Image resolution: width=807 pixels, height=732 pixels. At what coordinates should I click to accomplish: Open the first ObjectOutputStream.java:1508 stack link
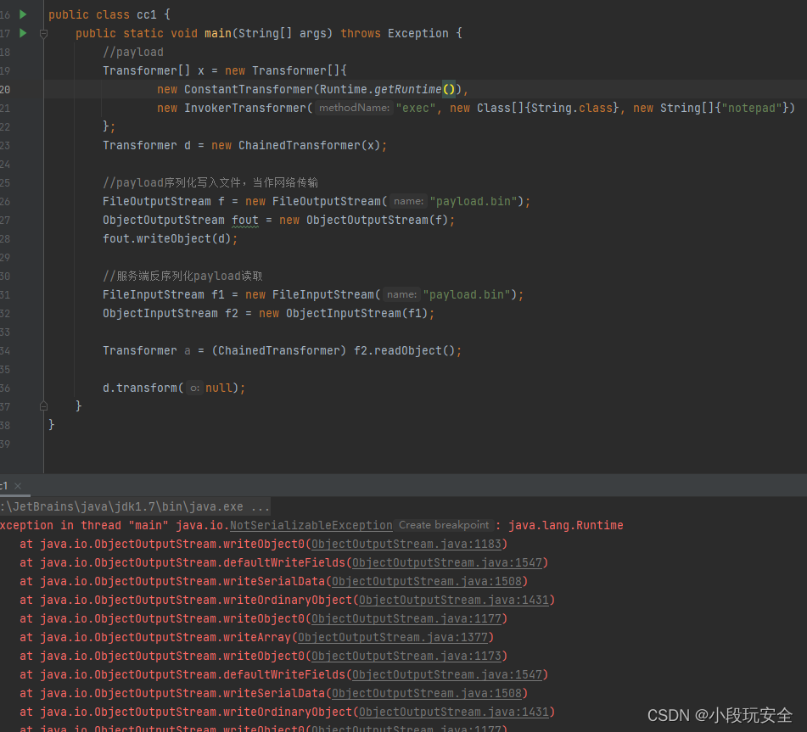(427, 581)
